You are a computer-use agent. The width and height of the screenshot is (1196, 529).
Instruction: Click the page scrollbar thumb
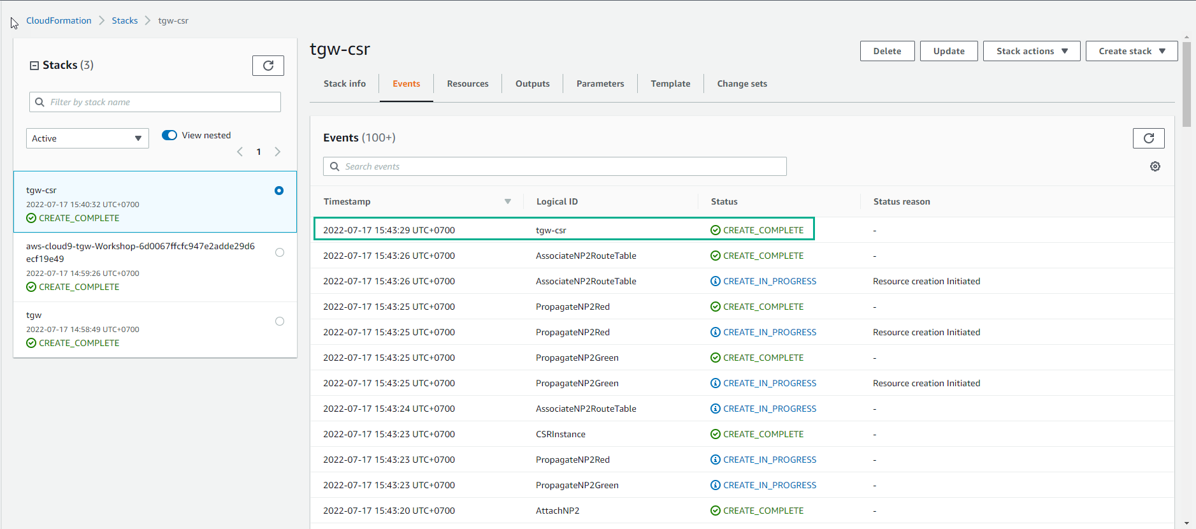click(1186, 84)
